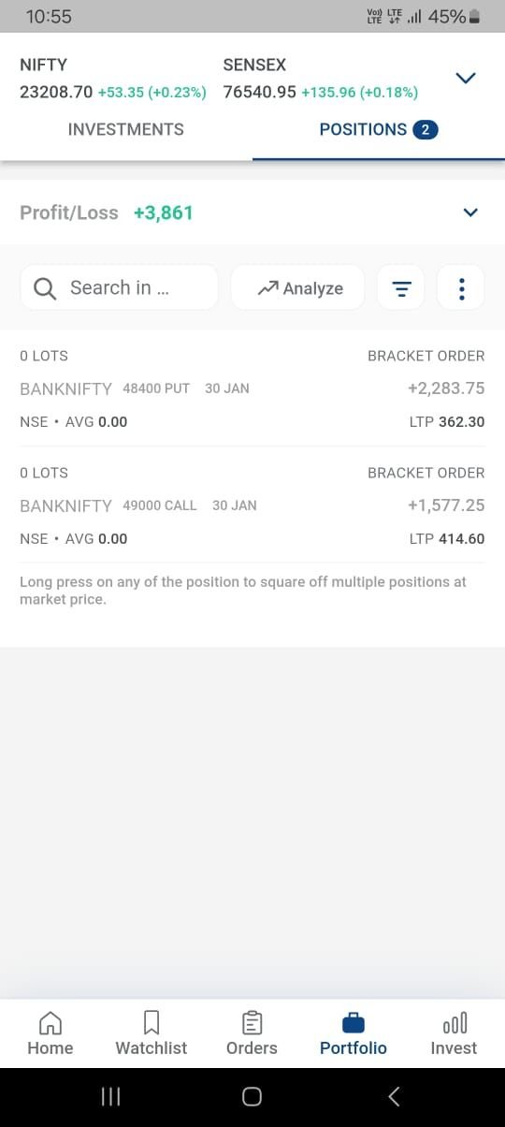Select the POSITIONS tab

coord(379,130)
